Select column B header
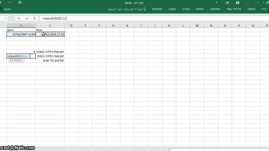Screen dimensions: 269x151 tap(21, 26)
